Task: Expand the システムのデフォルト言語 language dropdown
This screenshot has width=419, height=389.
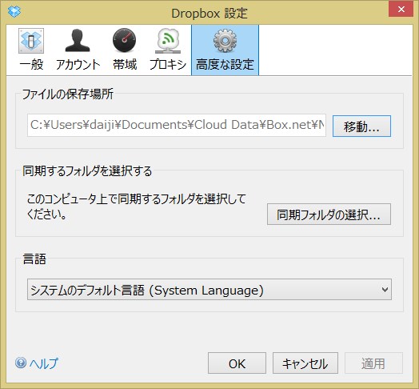Action: coord(209,290)
